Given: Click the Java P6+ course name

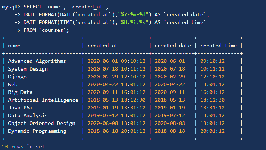Looking at the screenshot, I should click(x=20, y=108).
